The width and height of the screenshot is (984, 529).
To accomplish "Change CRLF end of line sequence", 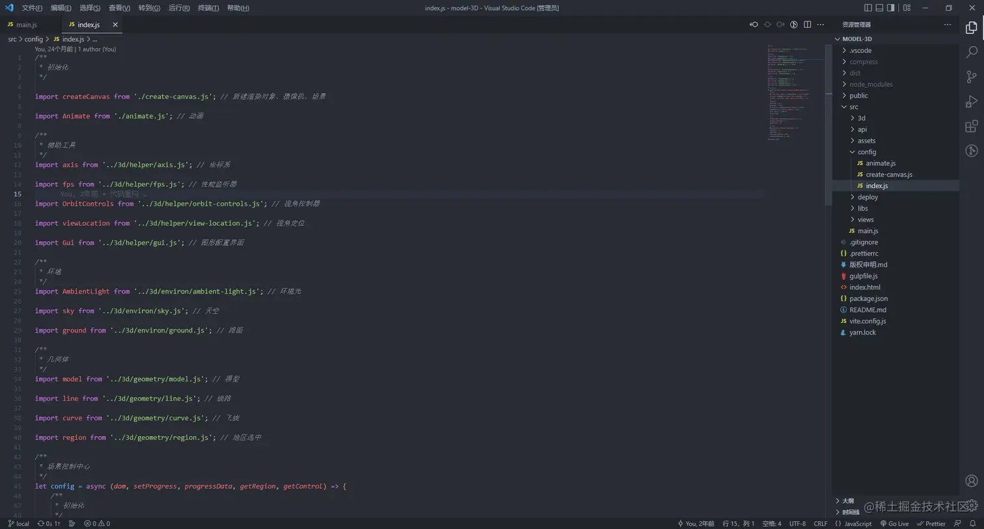I will [x=820, y=524].
